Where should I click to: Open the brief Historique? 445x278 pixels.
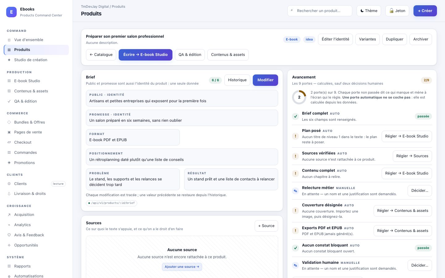[237, 80]
